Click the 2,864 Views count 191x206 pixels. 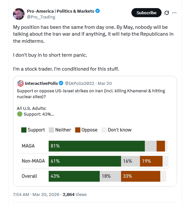point(74,194)
